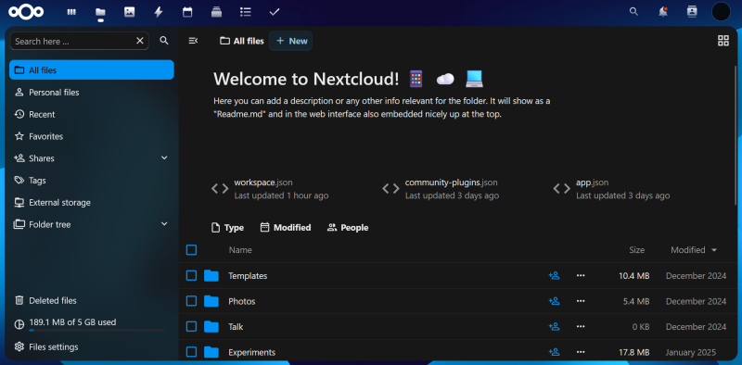This screenshot has width=742, height=365.
Task: Expand the Folder tree chevron
Action: 164,224
